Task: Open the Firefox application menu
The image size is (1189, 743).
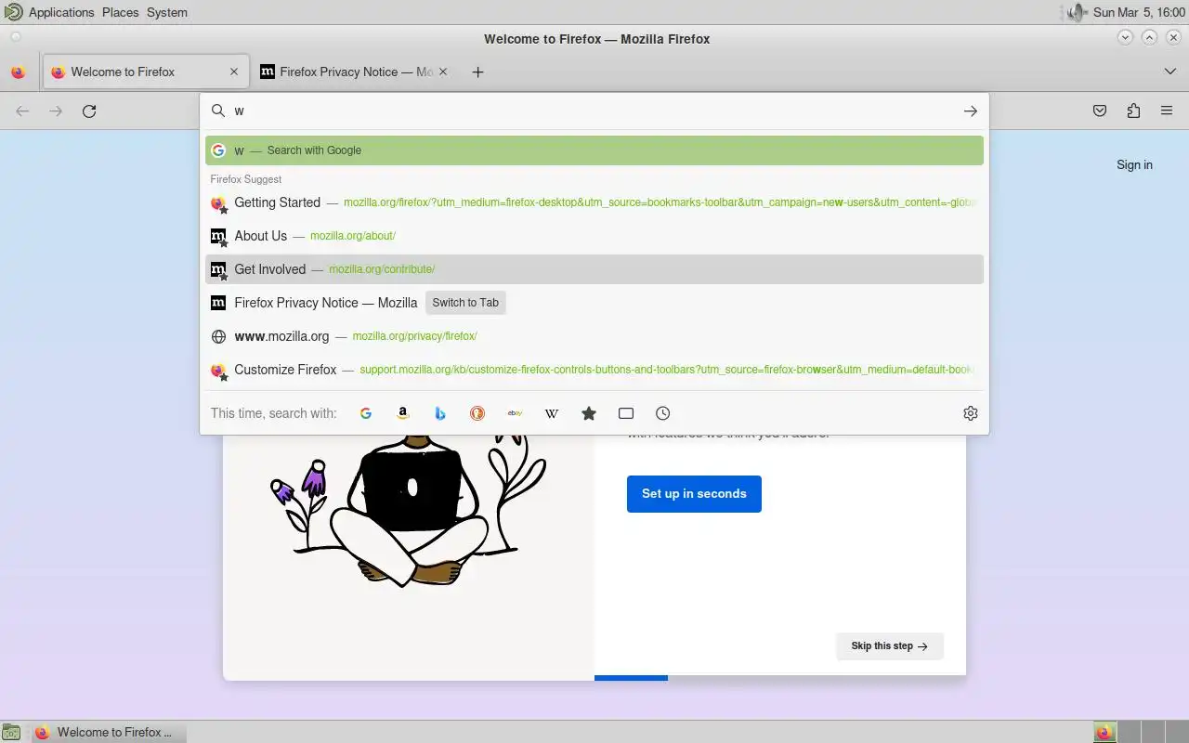Action: coord(1167,111)
